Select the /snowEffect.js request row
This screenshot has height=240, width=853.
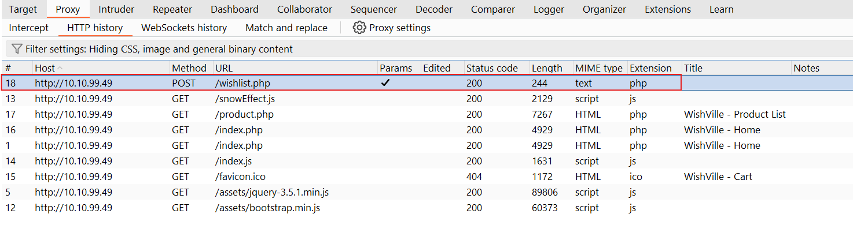[x=426, y=99]
